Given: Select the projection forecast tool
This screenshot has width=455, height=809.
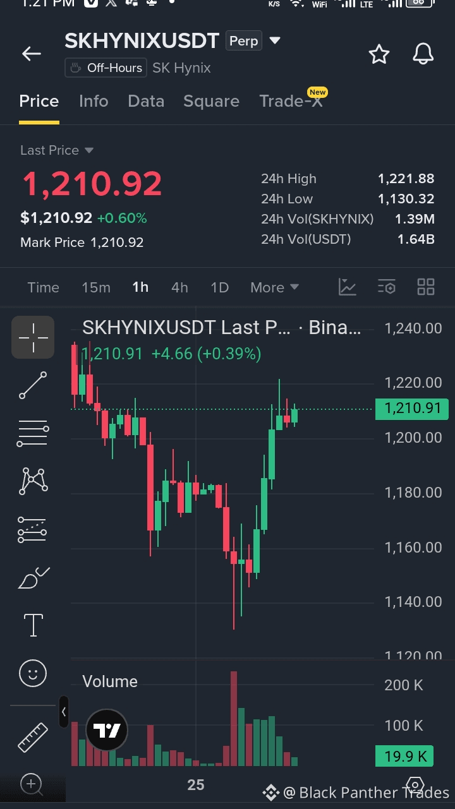Looking at the screenshot, I should pyautogui.click(x=33, y=529).
